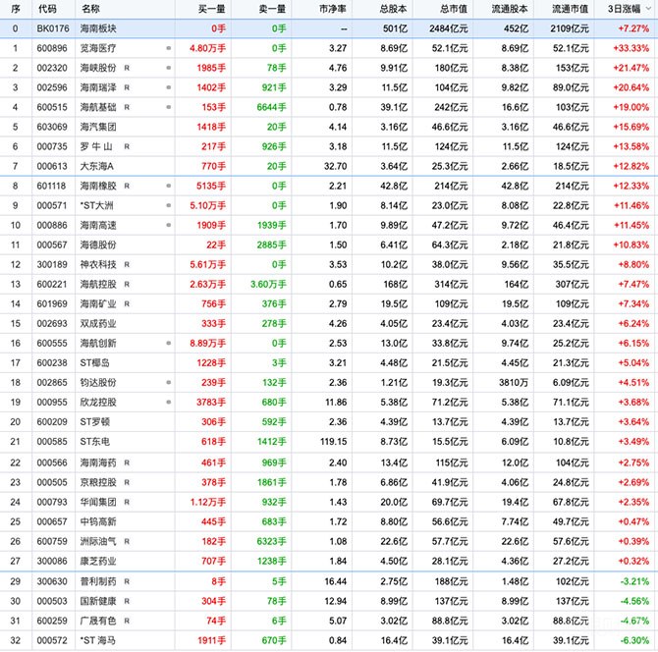Image resolution: width=658 pixels, height=652 pixels.
Task: Select the 3810万 float shares cell
Action: coord(514,383)
